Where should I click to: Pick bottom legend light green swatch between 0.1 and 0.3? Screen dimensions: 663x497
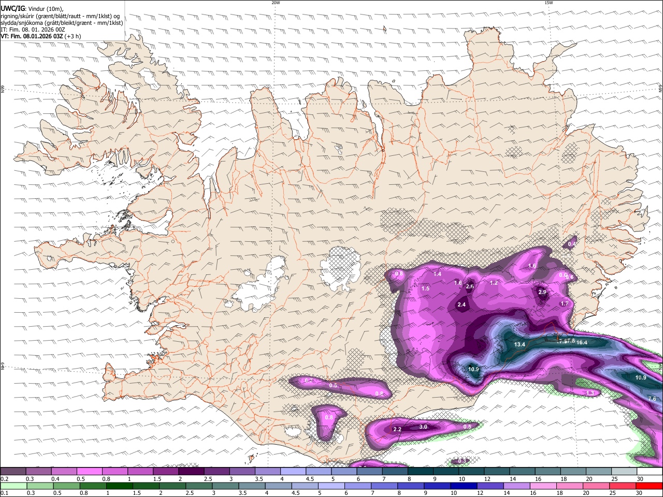pyautogui.click(x=13, y=486)
